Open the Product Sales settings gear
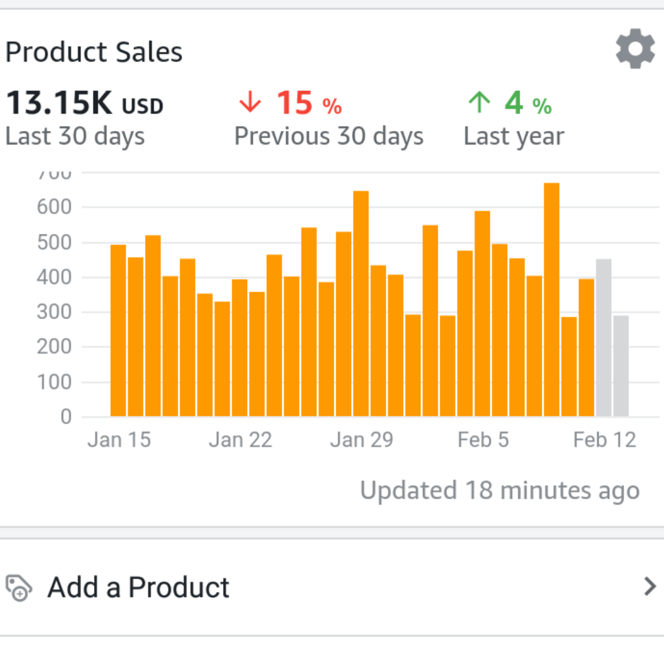Image resolution: width=664 pixels, height=664 pixels. click(635, 49)
